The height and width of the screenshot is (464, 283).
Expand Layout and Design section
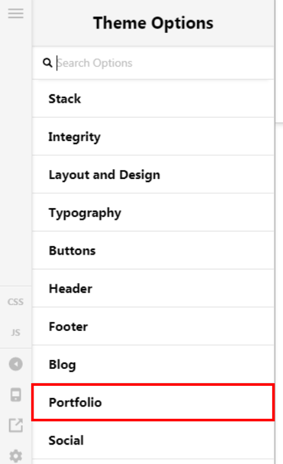tap(153, 174)
